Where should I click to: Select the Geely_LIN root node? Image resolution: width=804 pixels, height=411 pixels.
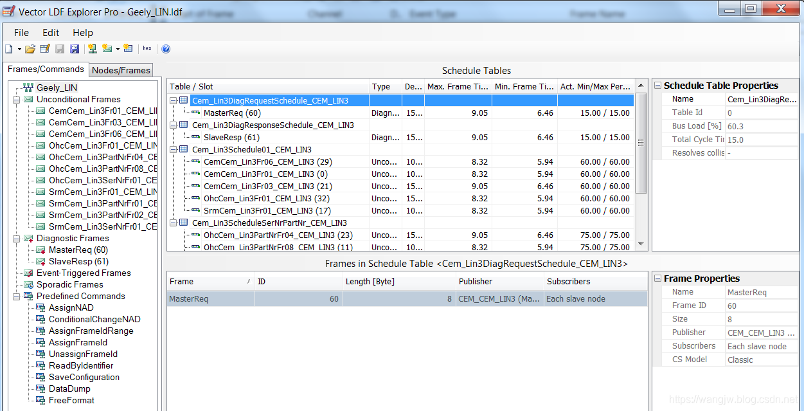pos(57,87)
